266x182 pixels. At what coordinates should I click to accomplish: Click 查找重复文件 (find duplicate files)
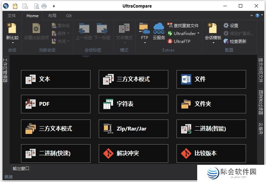183,25
